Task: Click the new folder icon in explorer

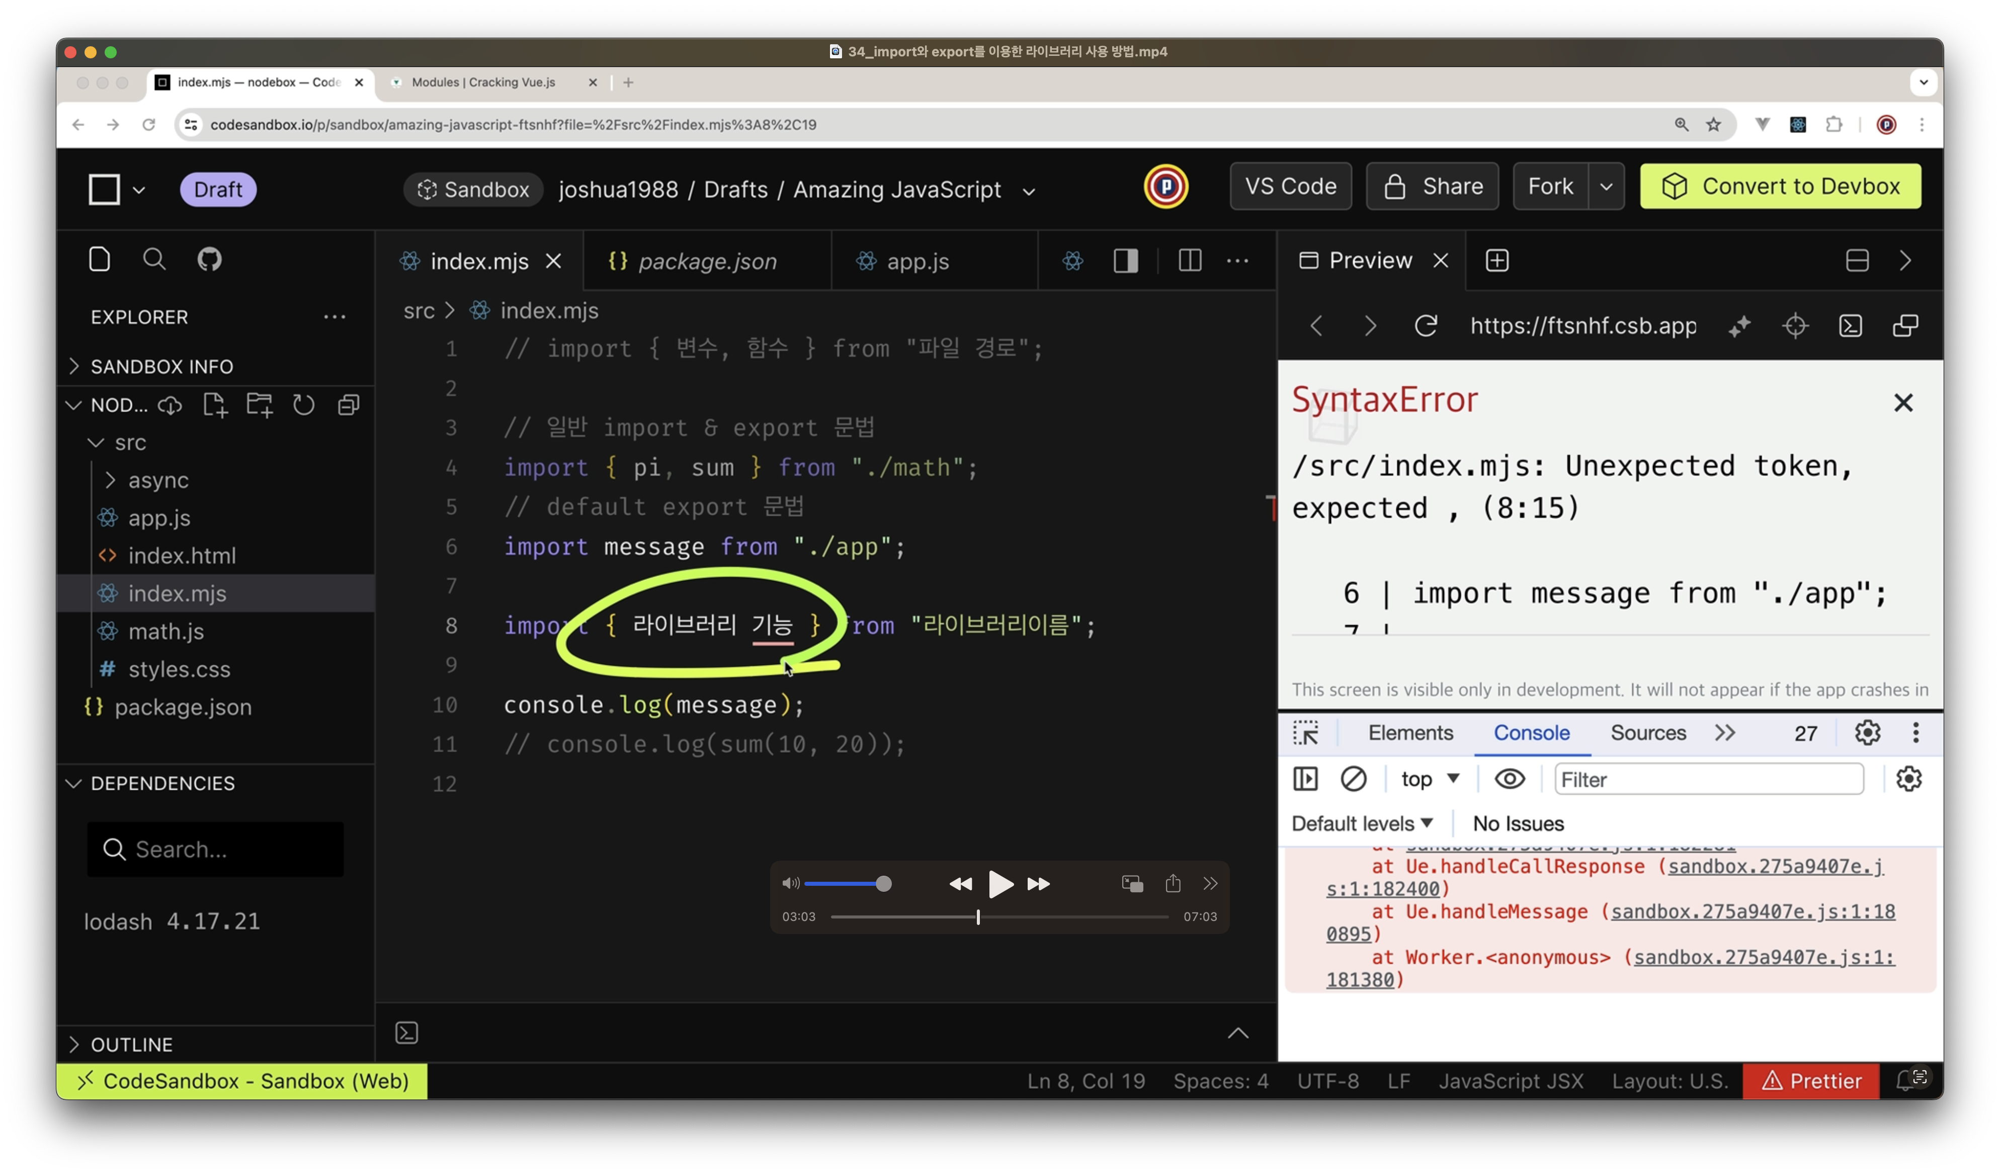Action: [x=260, y=405]
